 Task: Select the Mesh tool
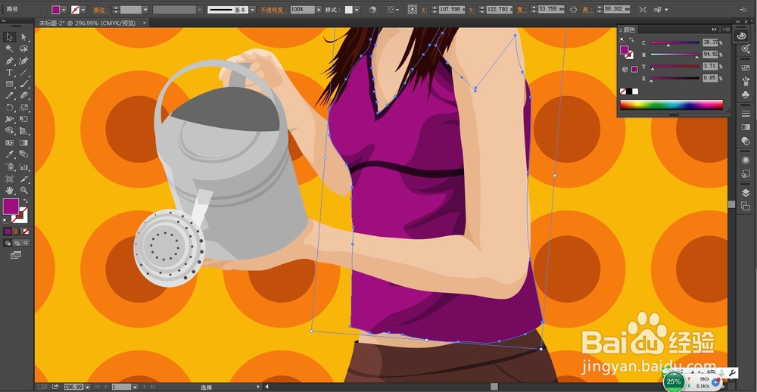tap(9, 143)
